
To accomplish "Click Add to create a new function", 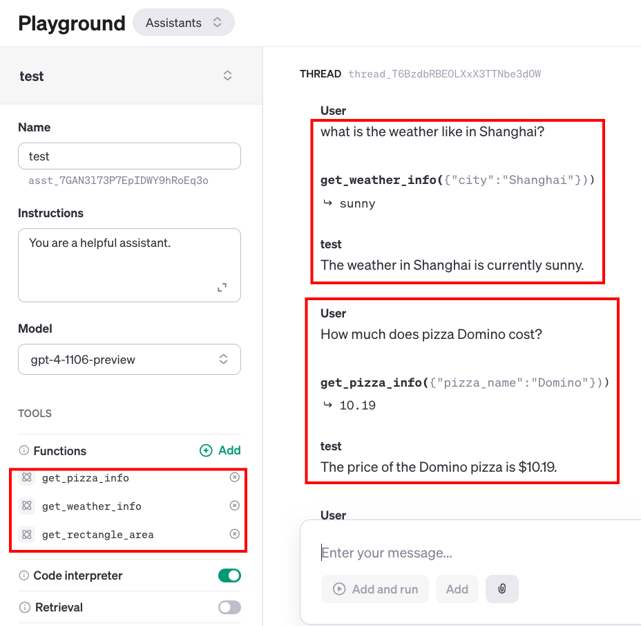I will (x=220, y=450).
